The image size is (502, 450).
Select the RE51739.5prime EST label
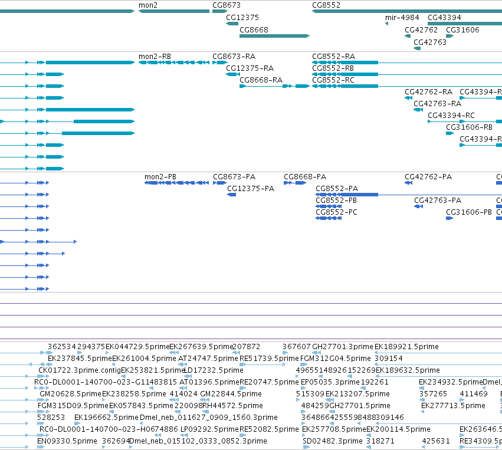(269, 359)
